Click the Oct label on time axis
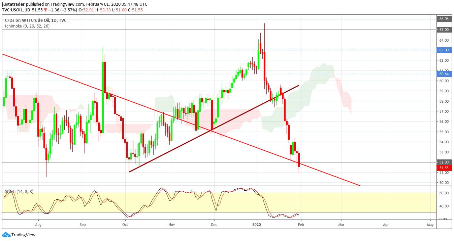The height and width of the screenshot is (241, 454). [x=125, y=224]
